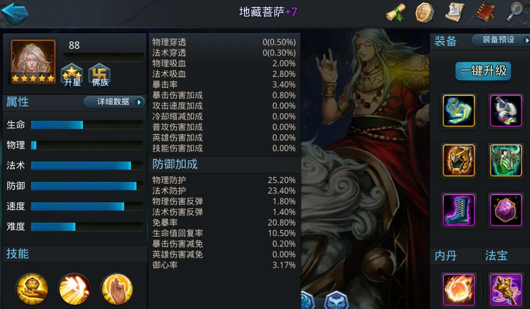This screenshot has height=309, width=530.
Task: Click the 法术 attribute bar
Action: point(87,165)
